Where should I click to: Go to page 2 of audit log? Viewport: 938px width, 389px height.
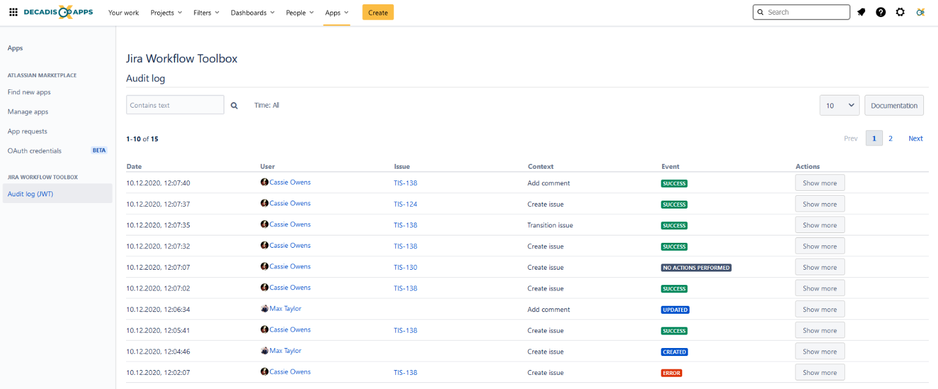[x=890, y=139]
